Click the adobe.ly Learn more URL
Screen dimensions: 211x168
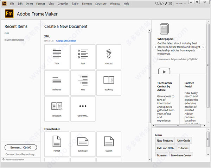pyautogui.click(x=184, y=59)
